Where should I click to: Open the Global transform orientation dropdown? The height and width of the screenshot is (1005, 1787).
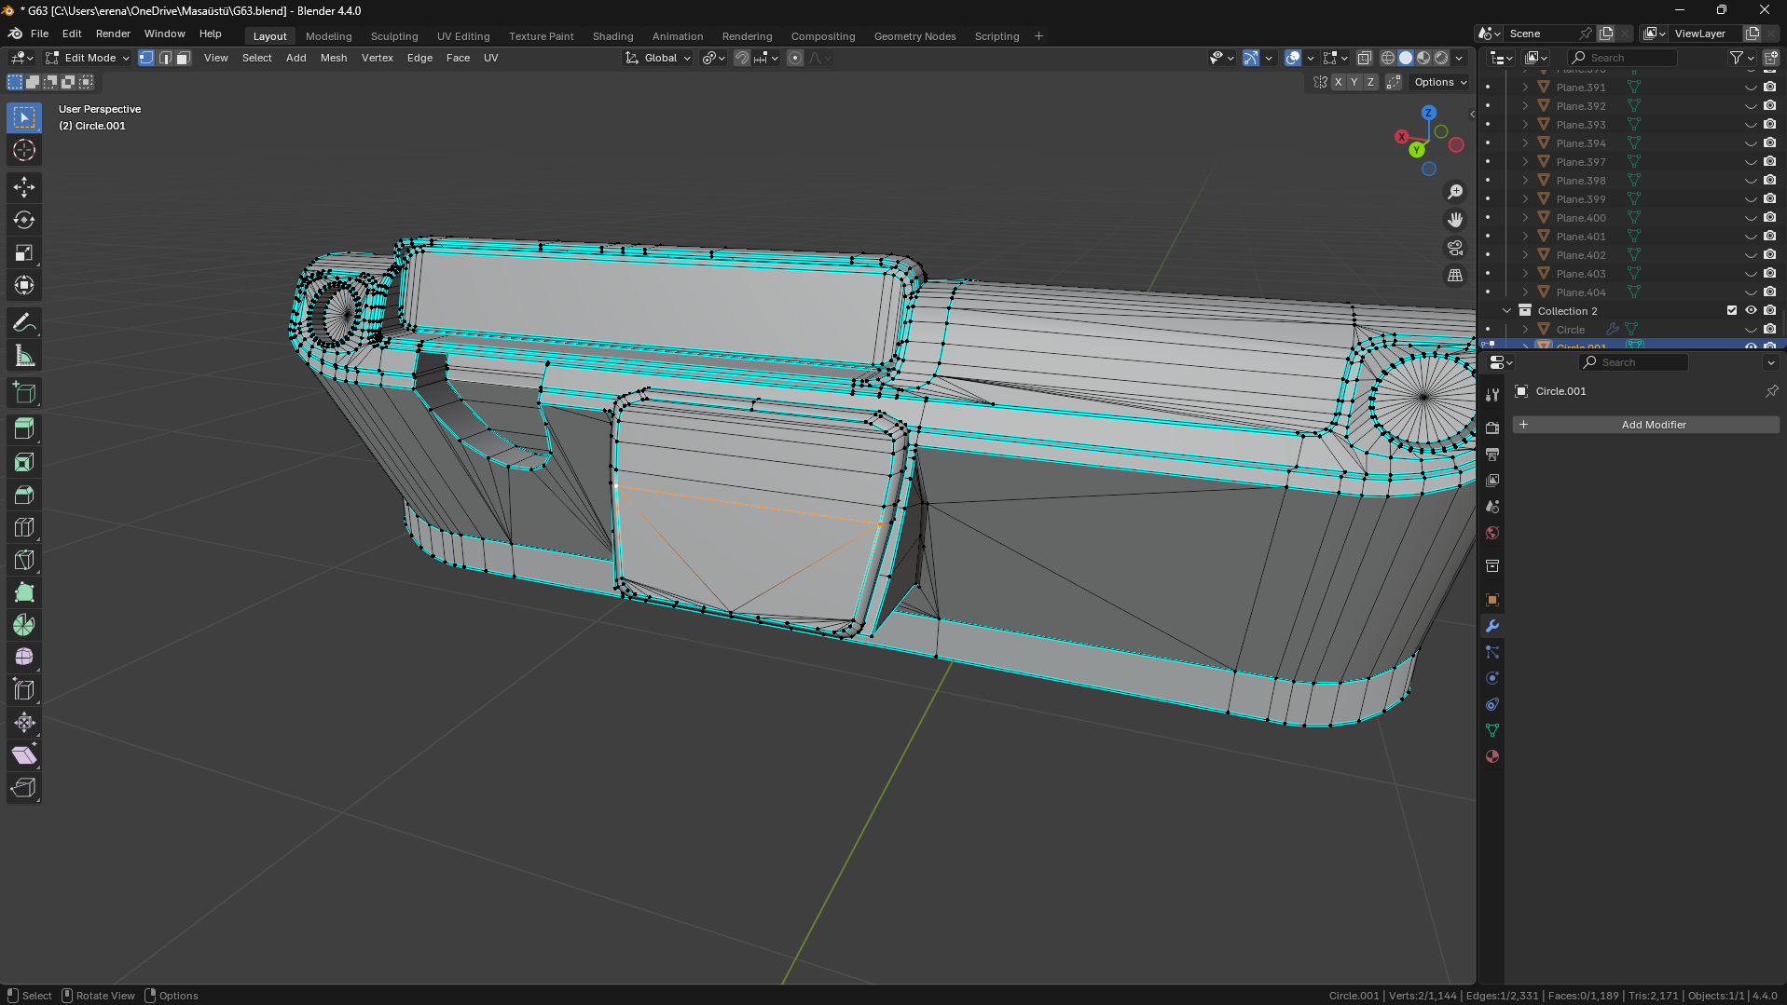(659, 58)
